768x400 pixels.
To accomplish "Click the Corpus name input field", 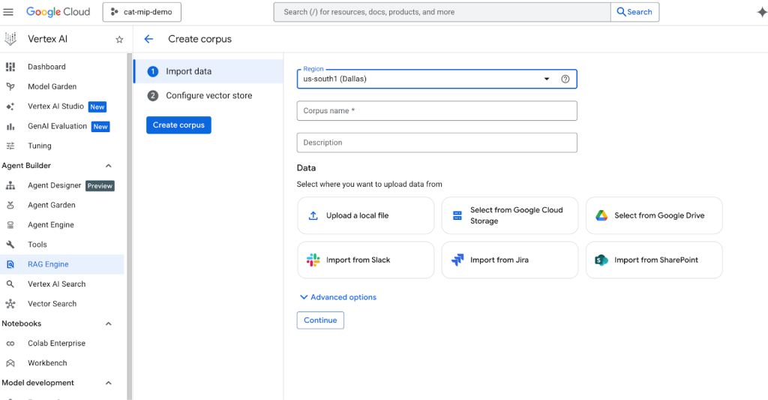I will (436, 111).
